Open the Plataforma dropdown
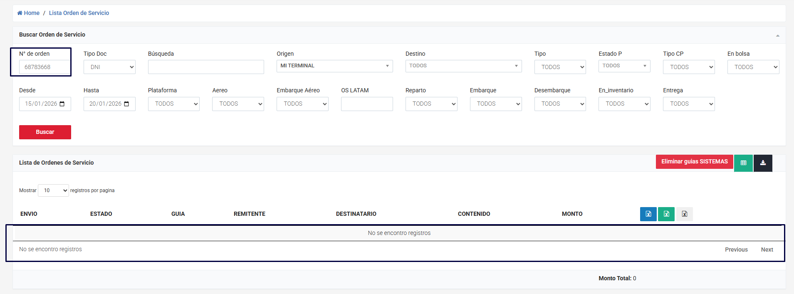The height and width of the screenshot is (294, 794). [x=173, y=104]
